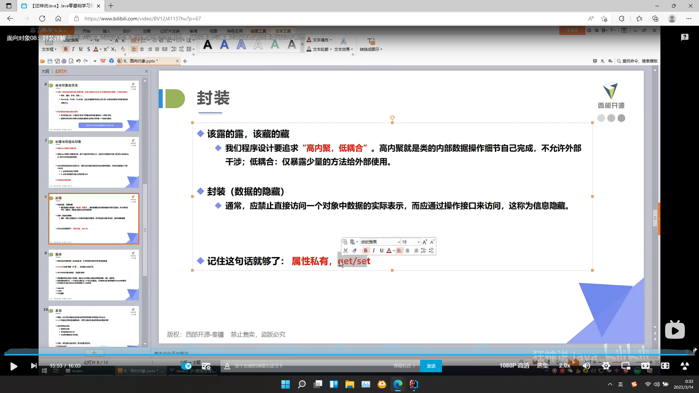Open browser Extensions puzzle icon
The height and width of the screenshot is (393, 699).
tap(621, 19)
